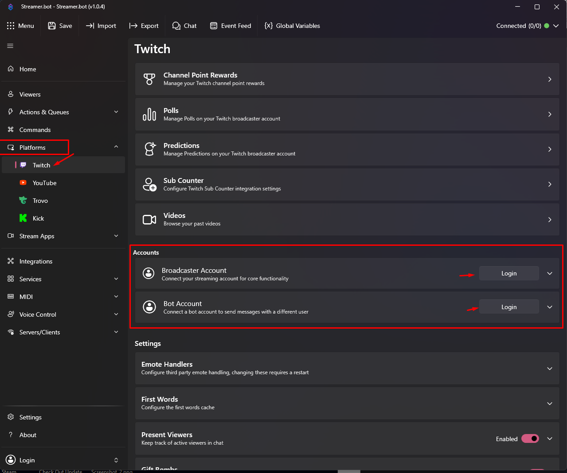Expand the Stream Apps sidebar group
This screenshot has width=567, height=473.
point(116,236)
